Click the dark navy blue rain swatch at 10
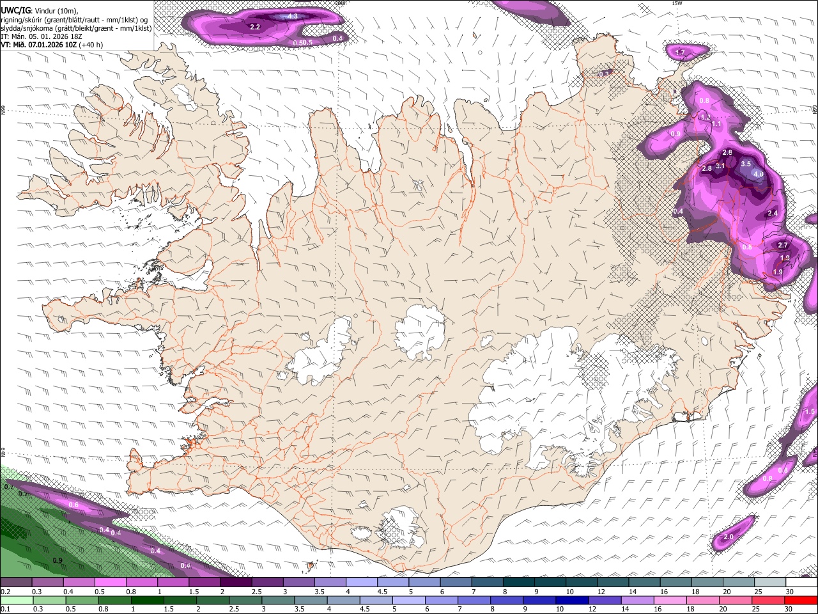This screenshot has width=818, height=614. point(571,600)
